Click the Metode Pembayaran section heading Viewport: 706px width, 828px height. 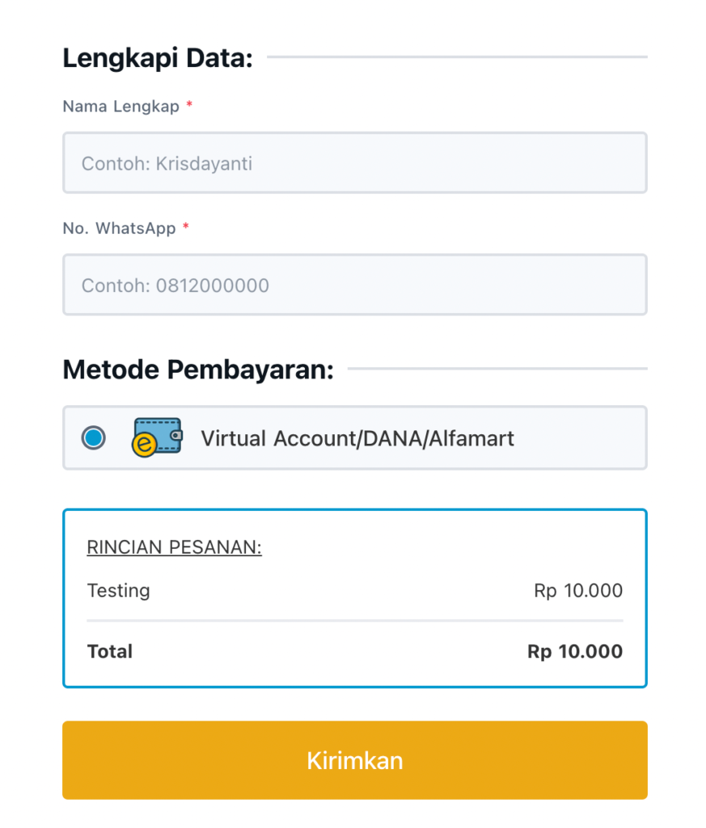198,370
